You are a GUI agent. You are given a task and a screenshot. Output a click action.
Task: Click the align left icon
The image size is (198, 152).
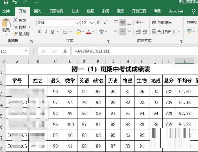[x=116, y=32]
